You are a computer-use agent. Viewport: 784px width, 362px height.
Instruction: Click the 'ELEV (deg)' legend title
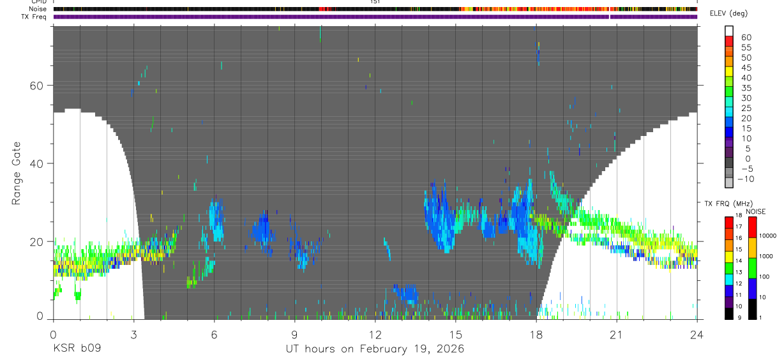(x=730, y=13)
